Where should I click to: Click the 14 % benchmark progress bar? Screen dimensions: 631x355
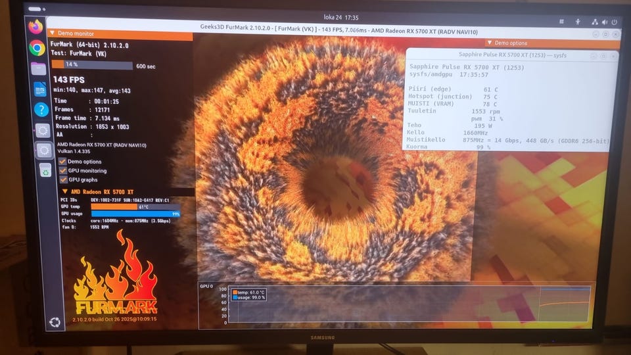[92, 65]
